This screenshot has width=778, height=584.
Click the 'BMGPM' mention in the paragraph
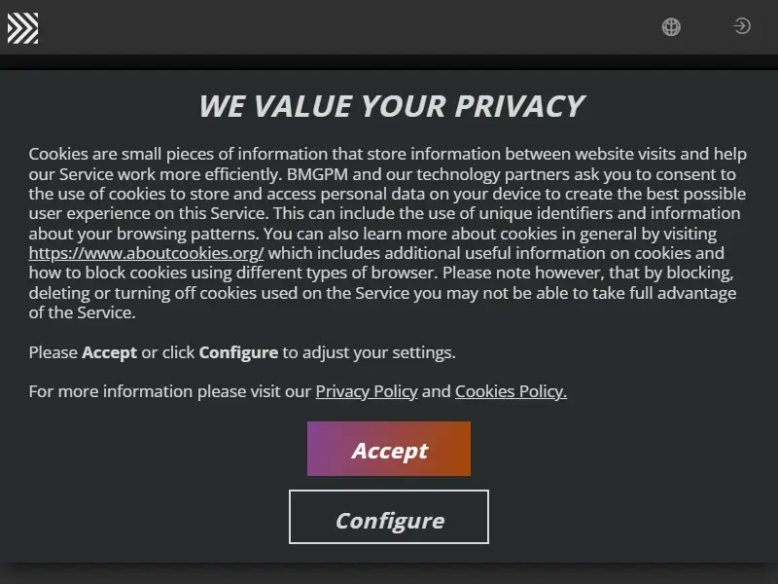click(x=317, y=174)
